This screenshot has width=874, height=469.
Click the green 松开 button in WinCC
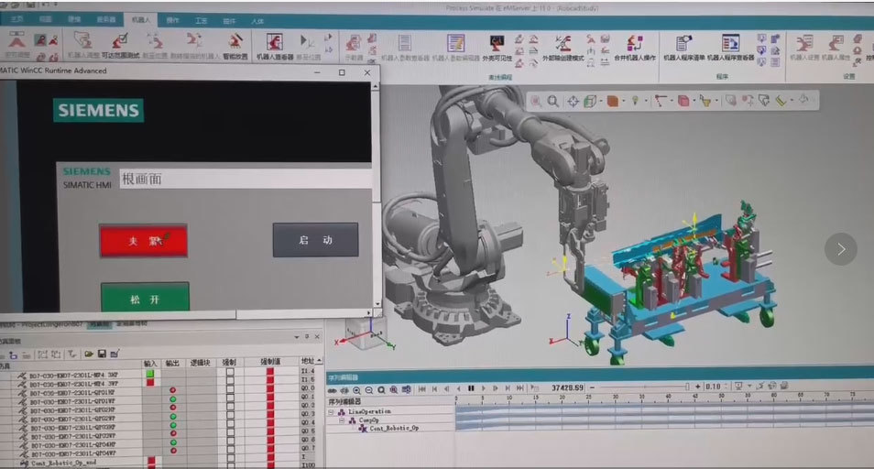click(x=145, y=298)
